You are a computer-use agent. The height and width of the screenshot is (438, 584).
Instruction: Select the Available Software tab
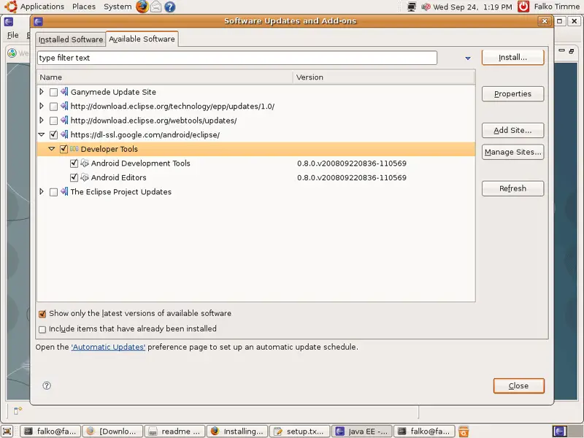pyautogui.click(x=142, y=39)
